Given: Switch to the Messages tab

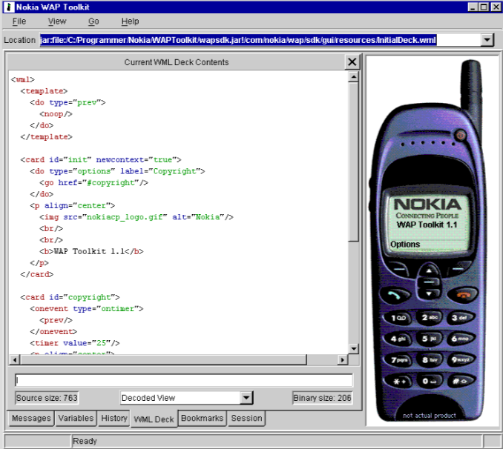Looking at the screenshot, I should [31, 418].
